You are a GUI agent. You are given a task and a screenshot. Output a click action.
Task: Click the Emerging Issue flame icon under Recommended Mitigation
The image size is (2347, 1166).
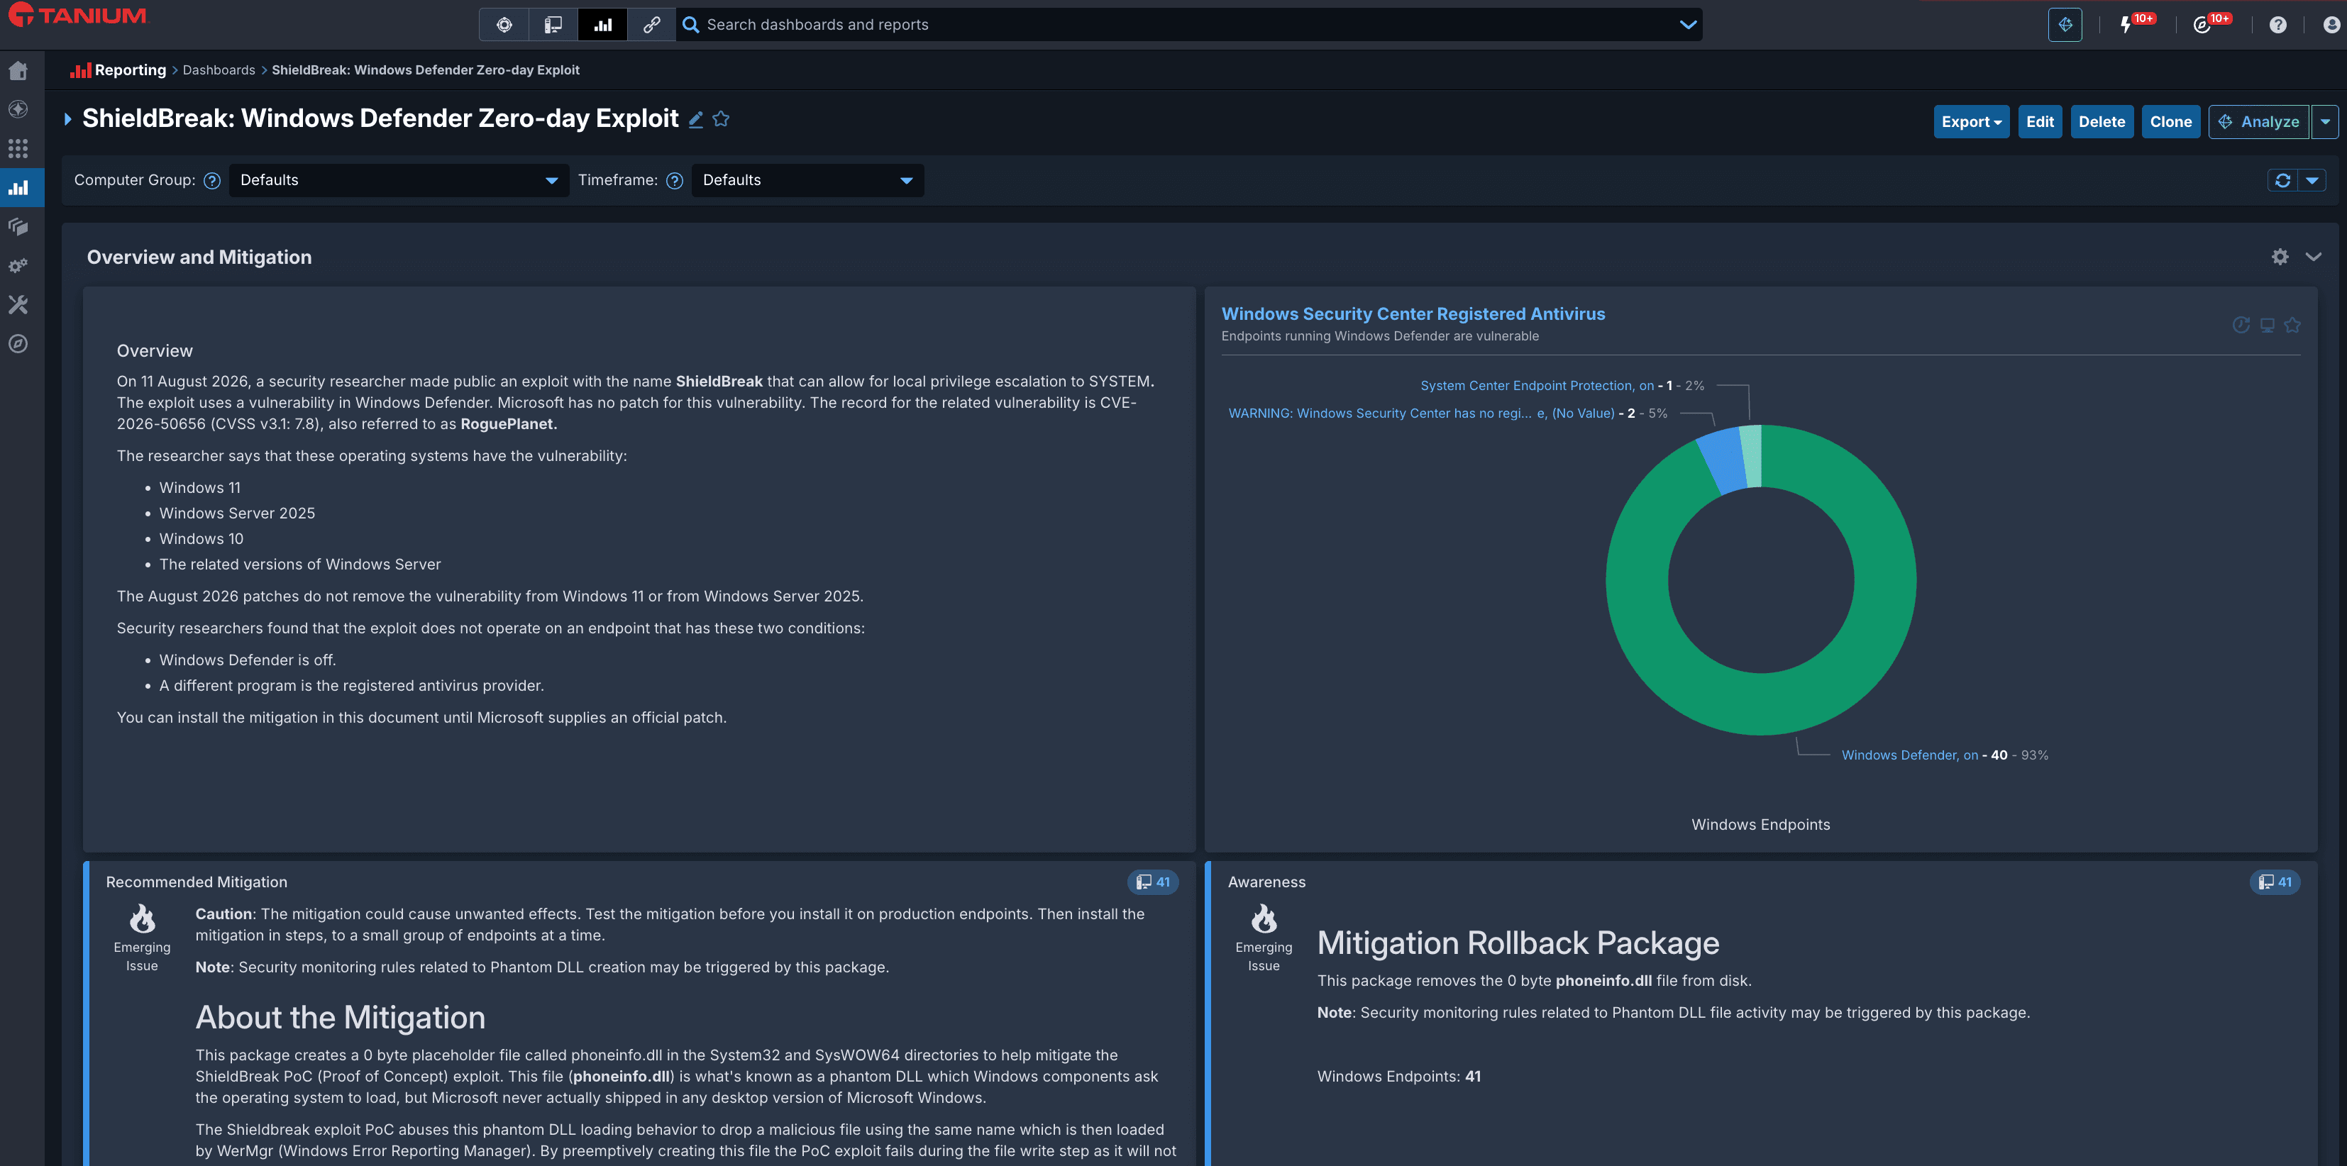pyautogui.click(x=142, y=918)
